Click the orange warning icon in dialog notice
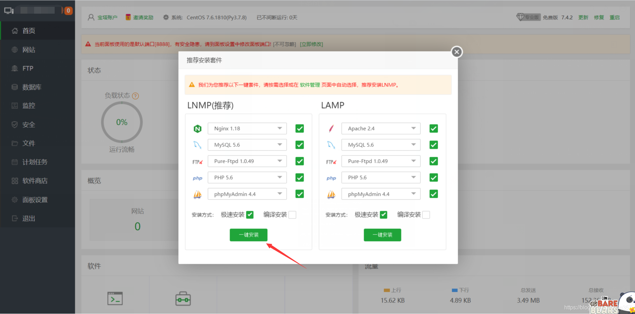Viewport: 635px width, 314px height. (x=192, y=85)
